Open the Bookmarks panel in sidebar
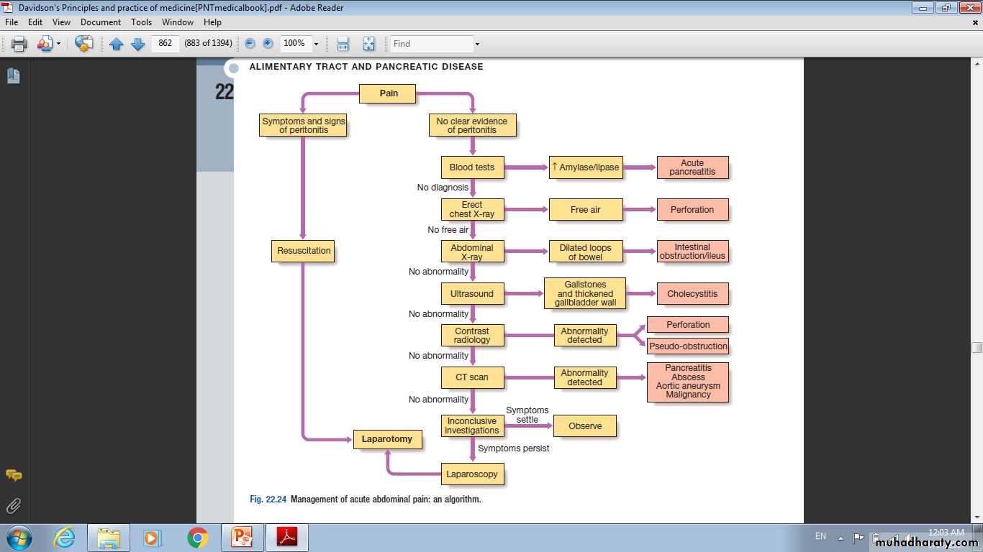Viewport: 983px width, 552px height. coord(13,75)
